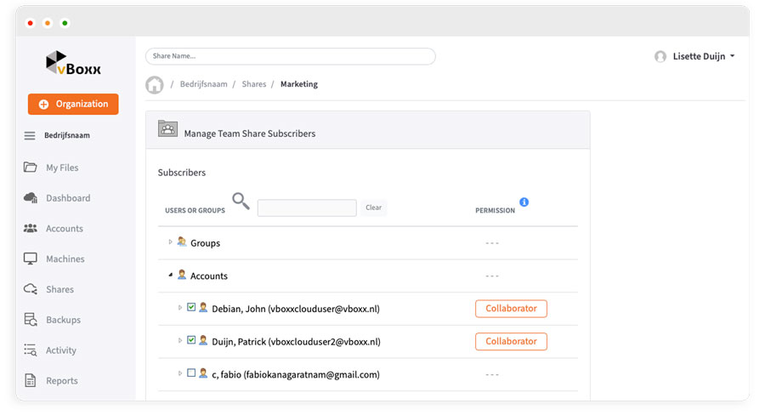Open Shares in sidebar
The height and width of the screenshot is (415, 765).
click(60, 289)
